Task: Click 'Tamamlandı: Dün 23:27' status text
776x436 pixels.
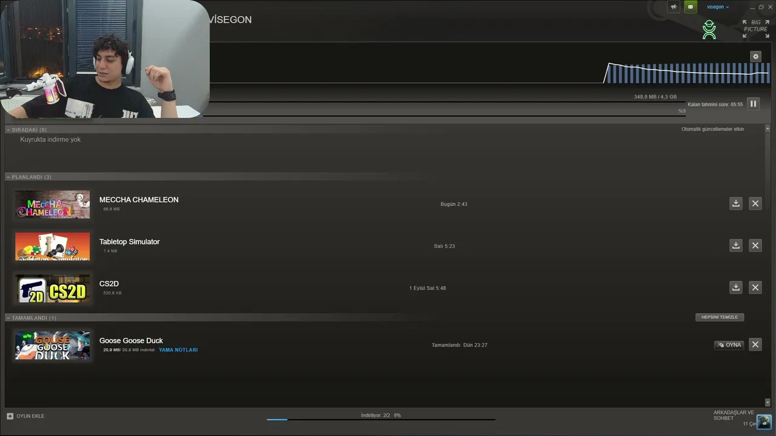Action: click(460, 345)
